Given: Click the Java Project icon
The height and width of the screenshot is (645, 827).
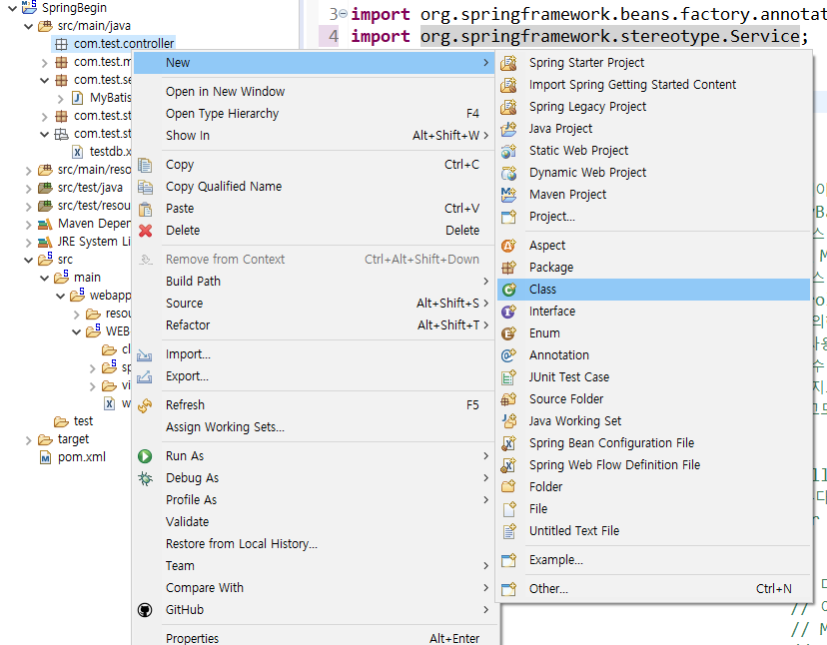Looking at the screenshot, I should click(x=508, y=129).
